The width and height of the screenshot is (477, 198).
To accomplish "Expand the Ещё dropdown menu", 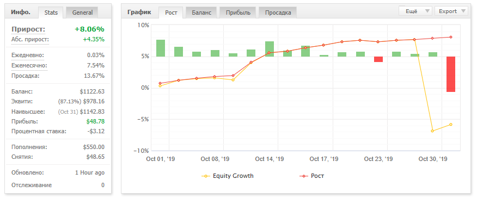I will click(415, 11).
